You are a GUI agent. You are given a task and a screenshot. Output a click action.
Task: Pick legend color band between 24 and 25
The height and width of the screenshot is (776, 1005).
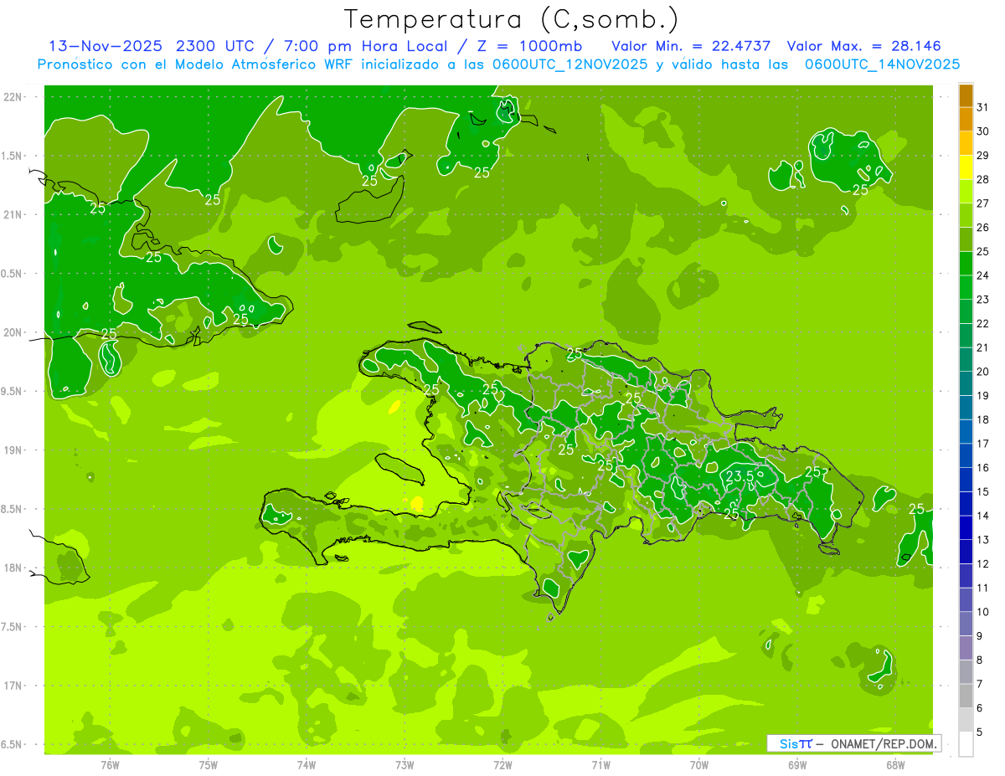pos(966,264)
